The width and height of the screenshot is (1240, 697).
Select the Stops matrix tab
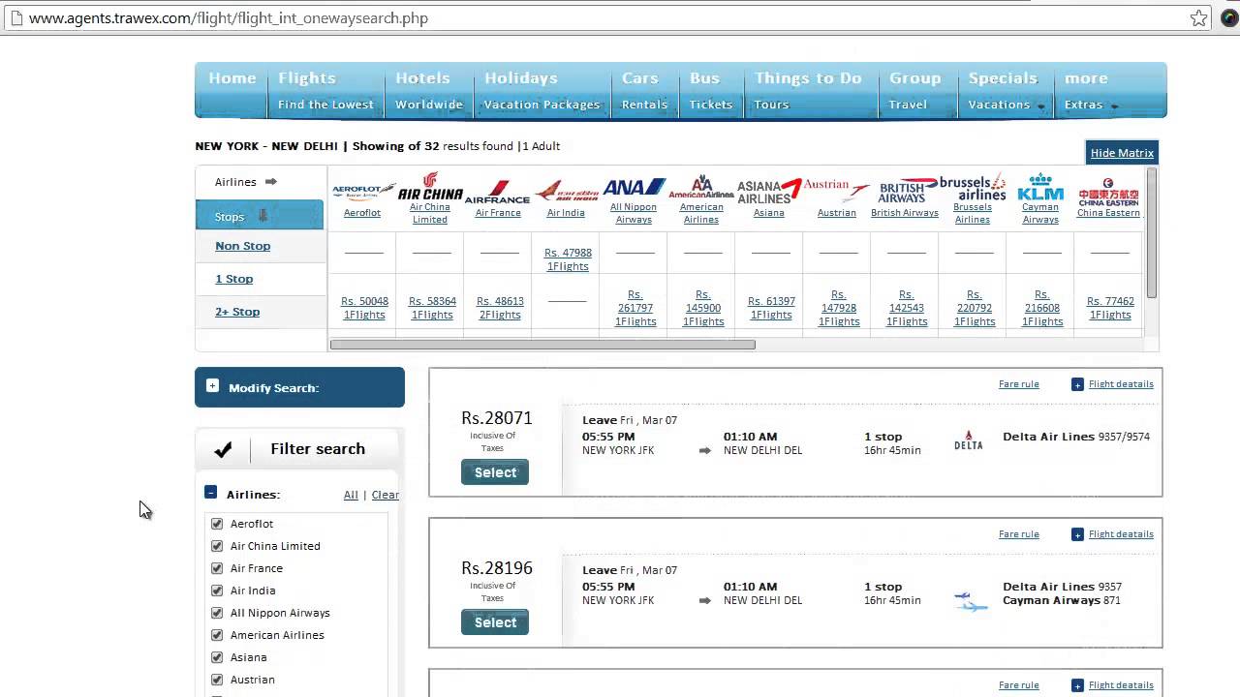point(260,216)
